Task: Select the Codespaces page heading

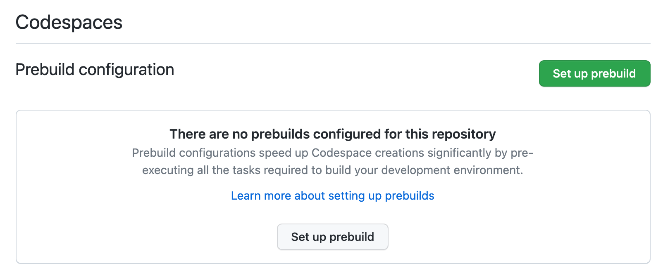Action: 69,22
